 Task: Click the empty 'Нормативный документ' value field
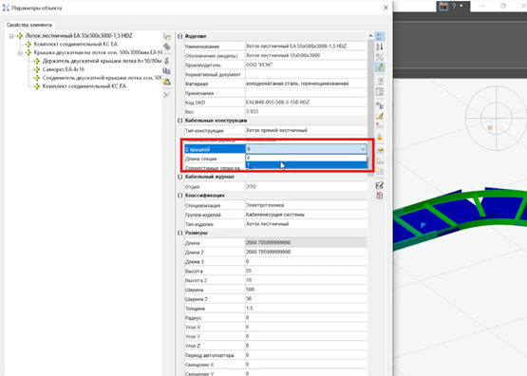306,74
